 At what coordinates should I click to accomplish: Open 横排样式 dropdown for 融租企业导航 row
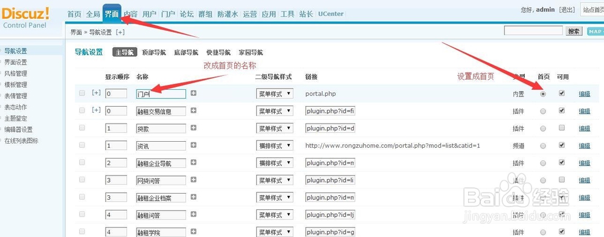pyautogui.click(x=275, y=163)
